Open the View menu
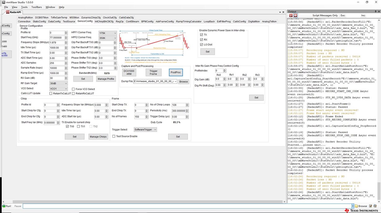 click(x=15, y=7)
